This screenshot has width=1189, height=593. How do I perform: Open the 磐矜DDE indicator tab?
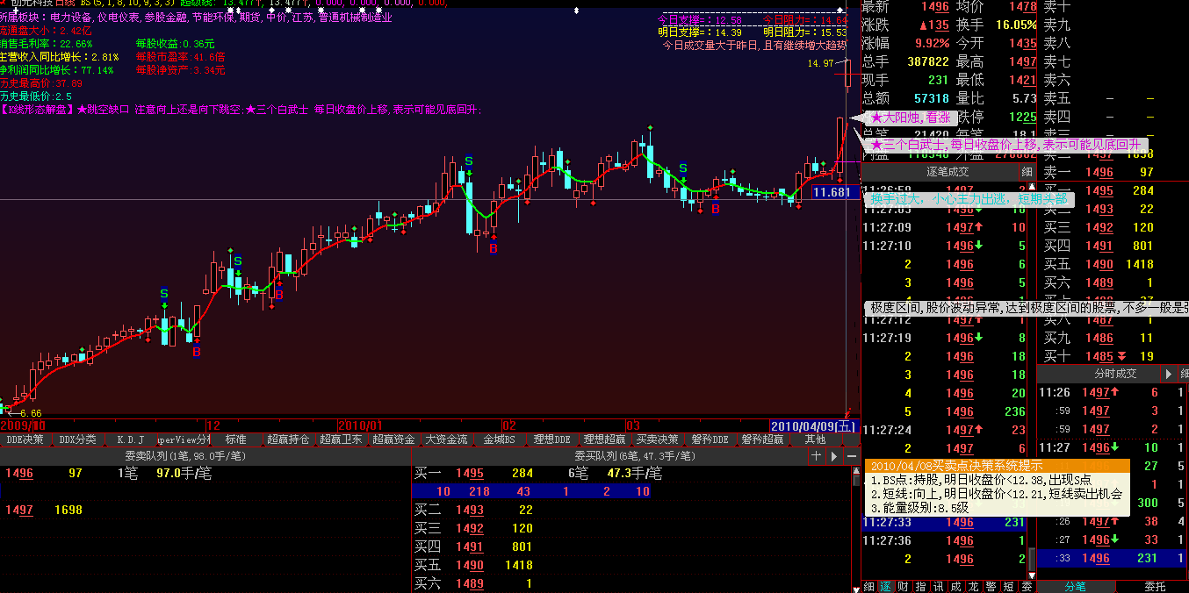[x=710, y=439]
